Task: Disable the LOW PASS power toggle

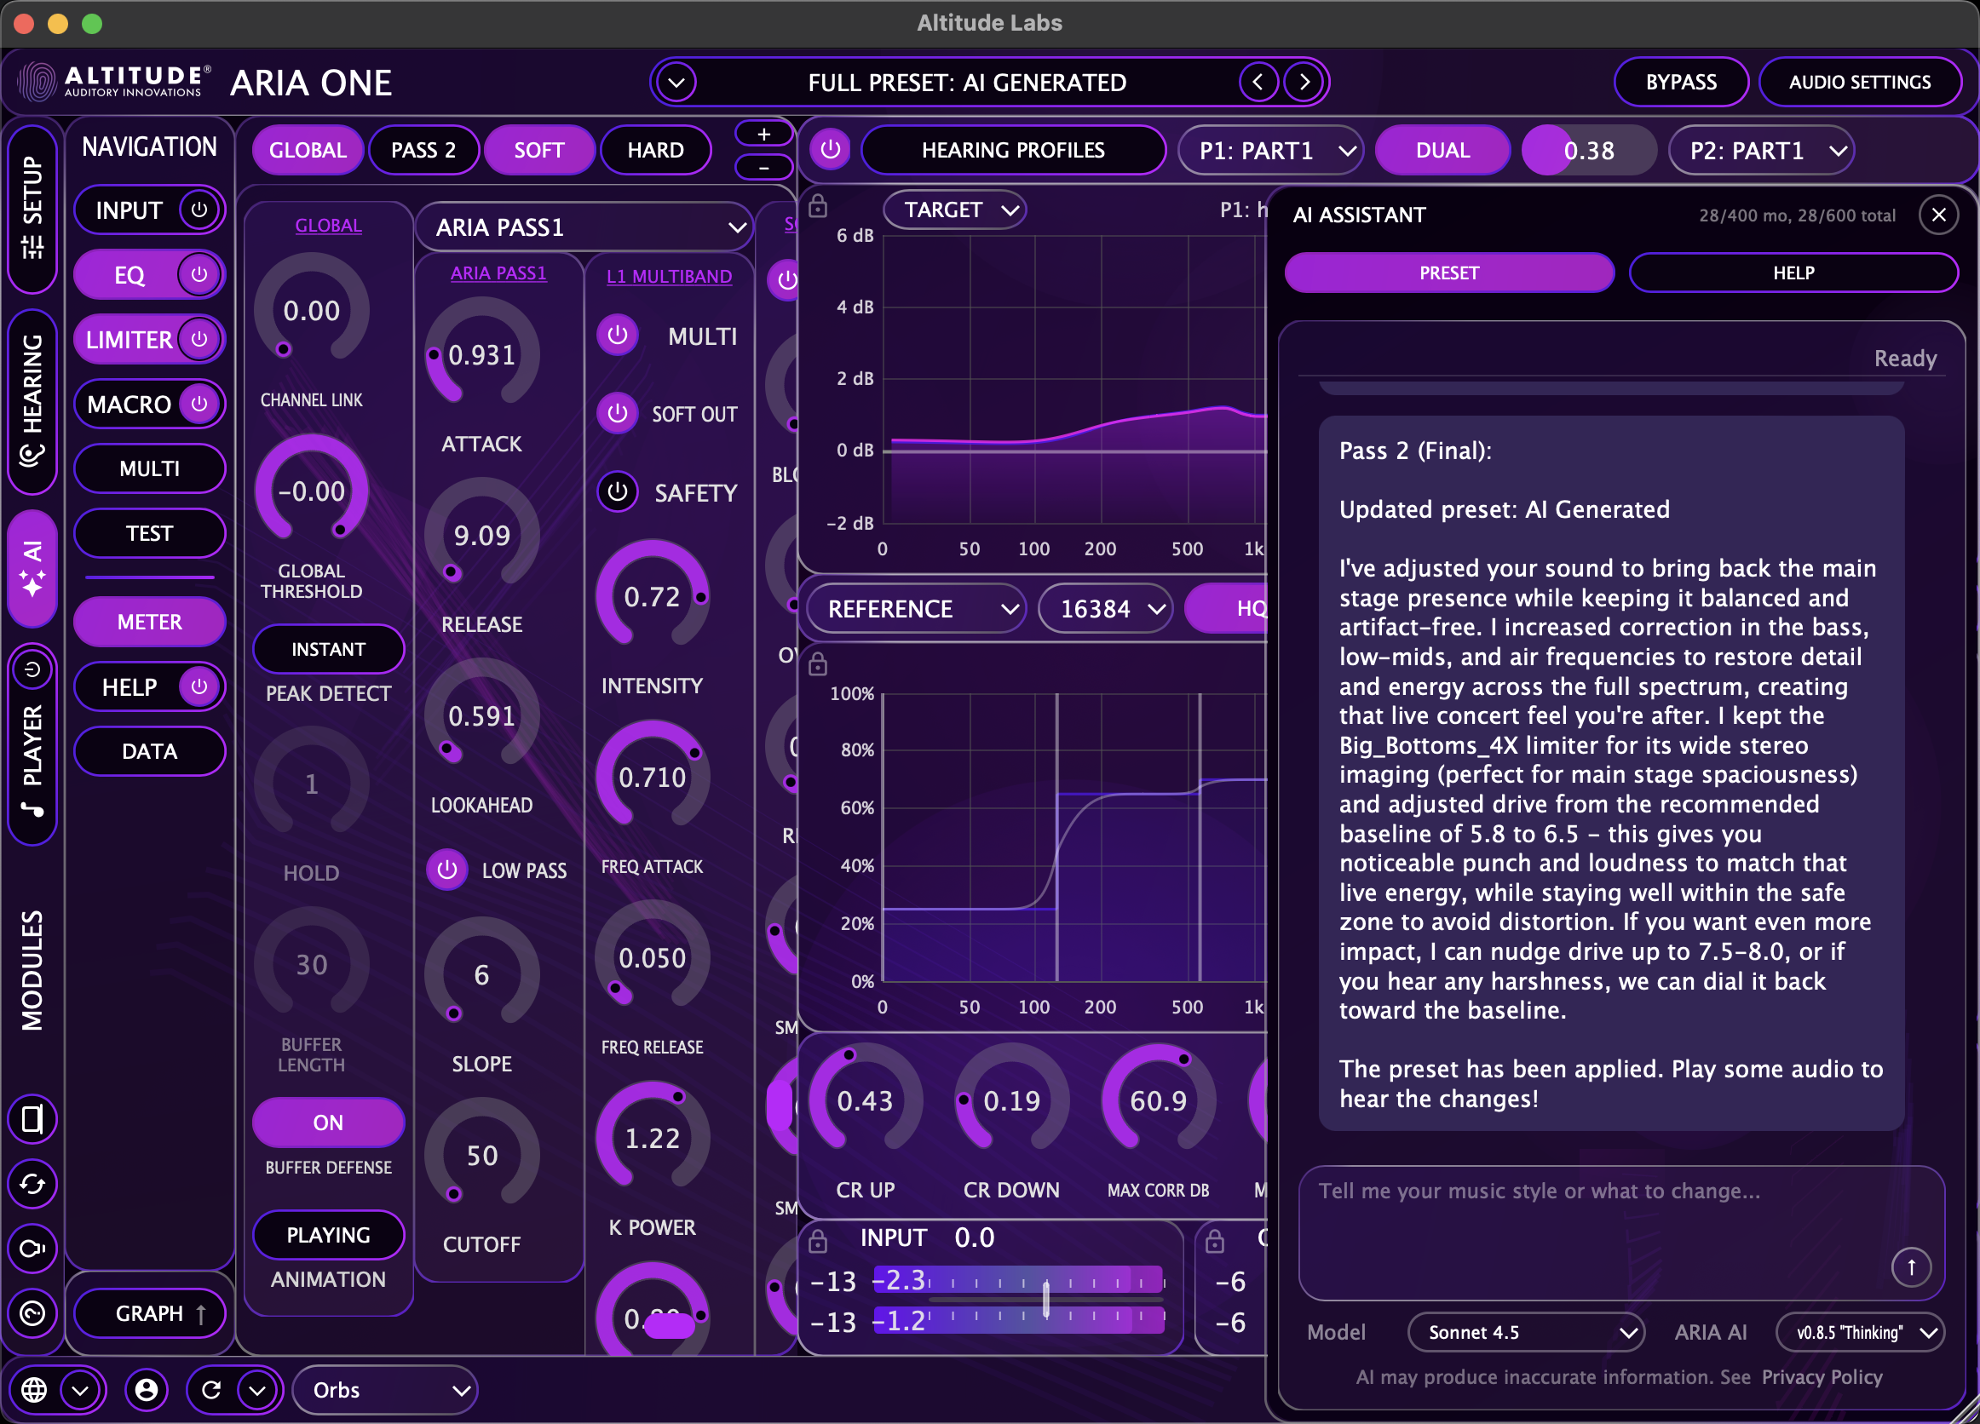Action: pos(447,870)
